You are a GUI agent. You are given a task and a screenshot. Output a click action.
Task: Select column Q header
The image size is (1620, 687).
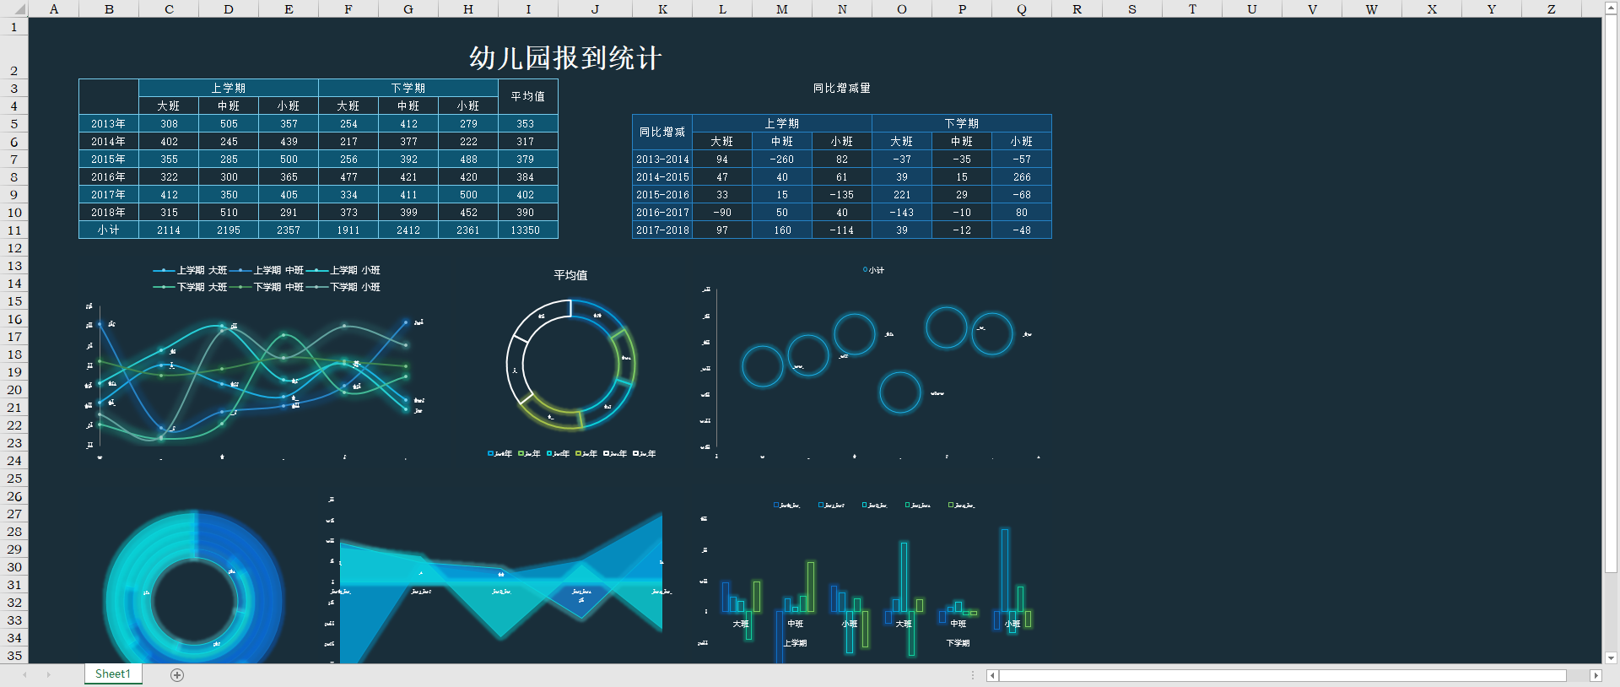click(x=1022, y=9)
